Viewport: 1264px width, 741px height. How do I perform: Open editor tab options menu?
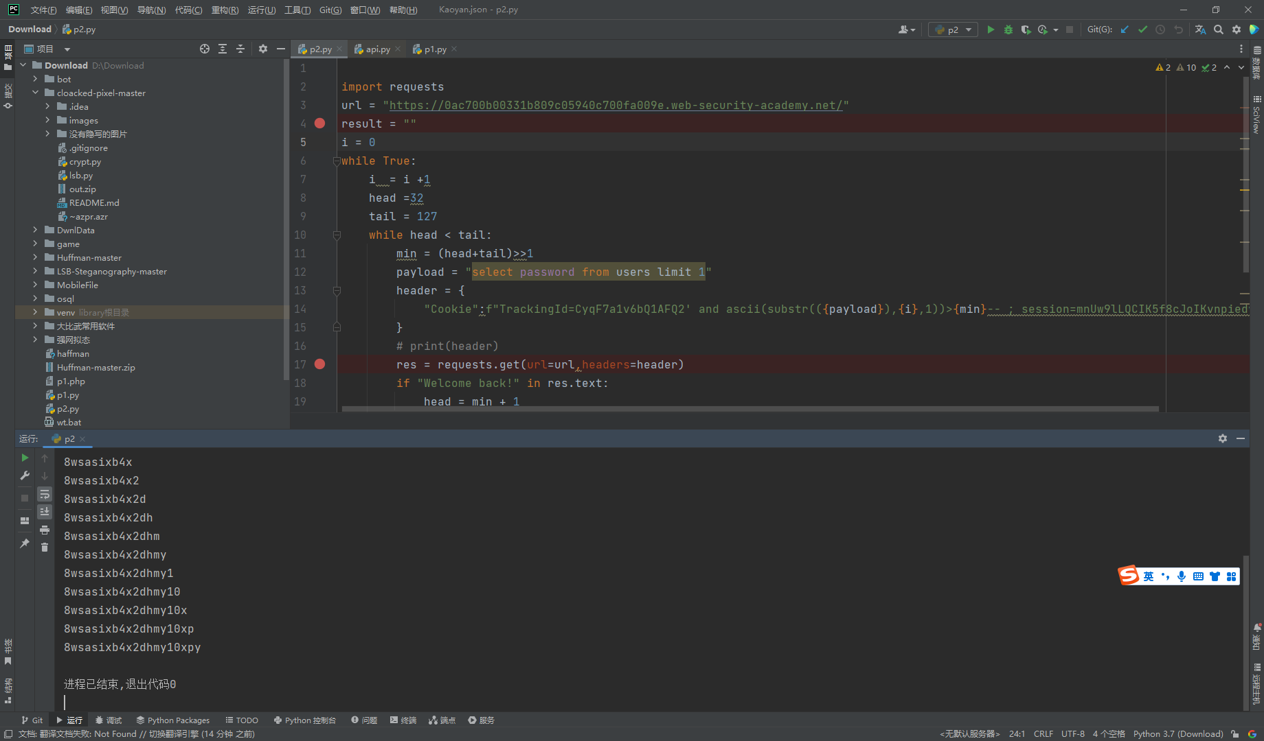(x=1241, y=49)
